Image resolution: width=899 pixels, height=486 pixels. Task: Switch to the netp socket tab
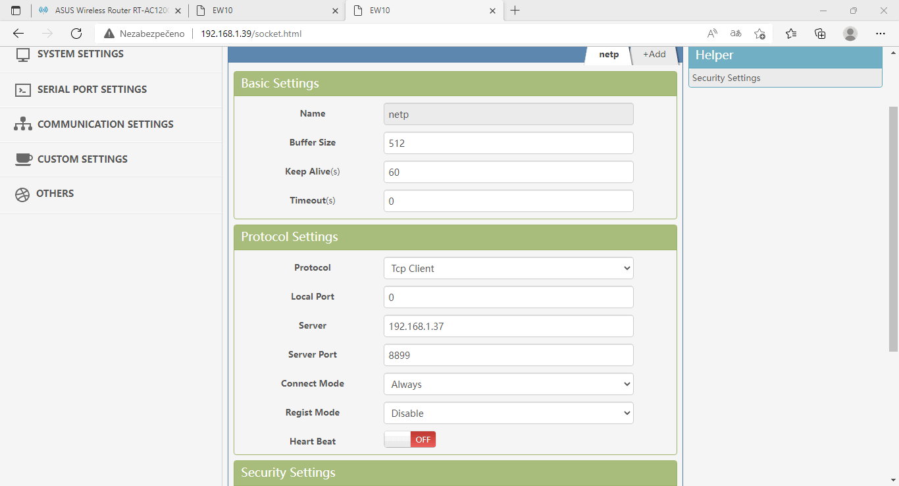point(609,55)
